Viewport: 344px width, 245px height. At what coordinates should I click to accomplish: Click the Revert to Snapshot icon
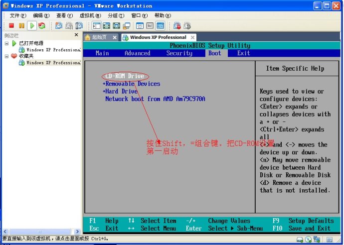(x=69, y=25)
